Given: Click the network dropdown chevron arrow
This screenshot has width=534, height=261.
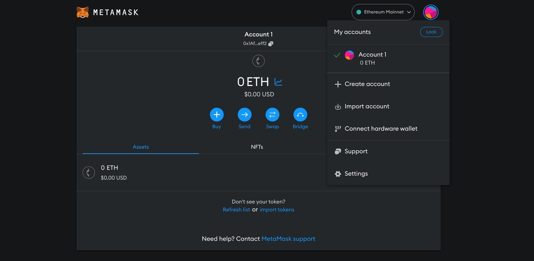Looking at the screenshot, I should click(x=409, y=12).
